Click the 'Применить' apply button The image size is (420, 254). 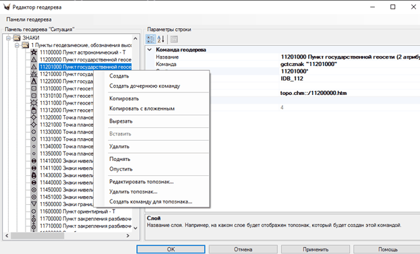(316, 249)
